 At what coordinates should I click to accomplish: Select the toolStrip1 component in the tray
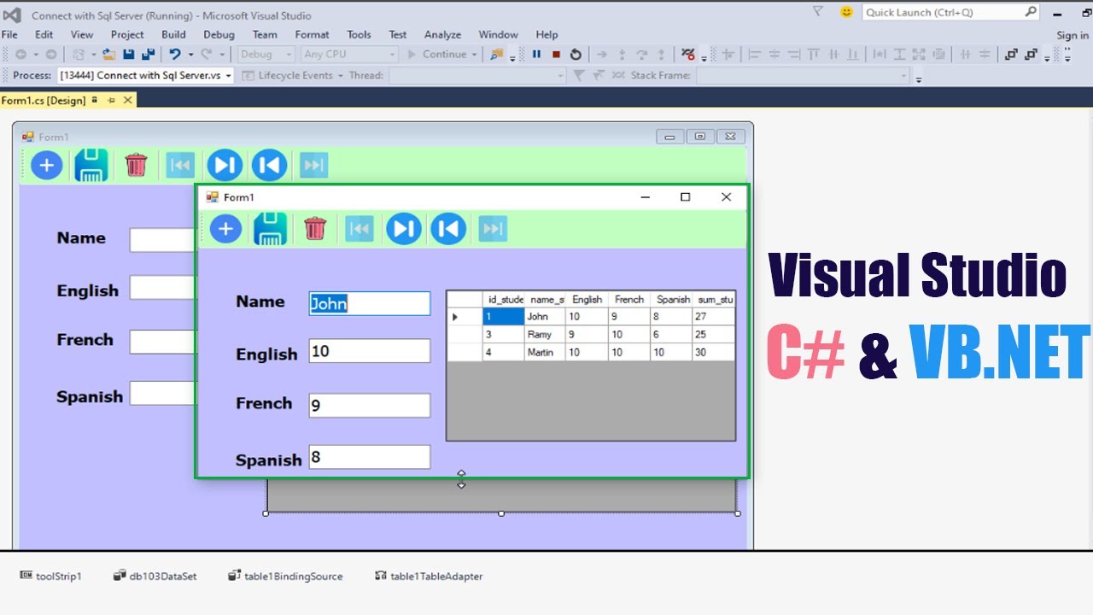tap(50, 576)
